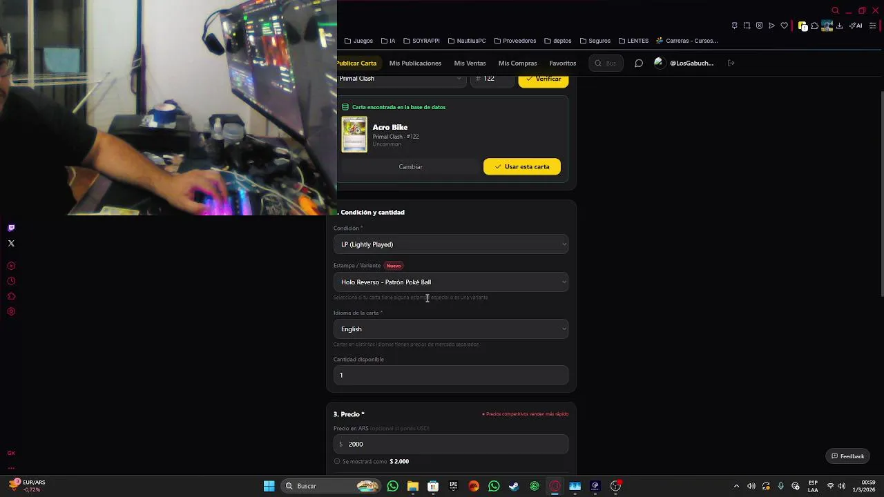Go to Mis Compras tab

tap(517, 63)
